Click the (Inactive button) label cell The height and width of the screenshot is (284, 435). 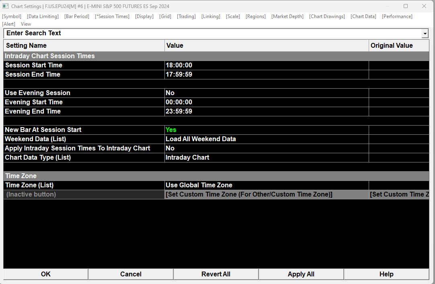click(84, 194)
